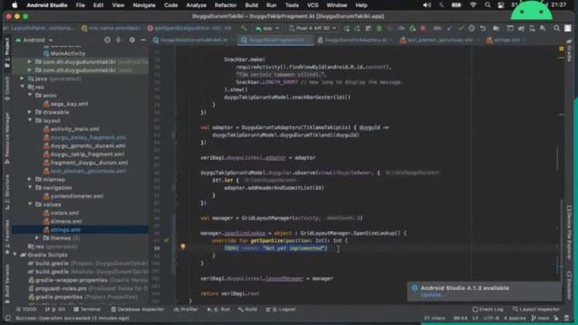The width and height of the screenshot is (578, 325).
Task: Click info icon in update notification
Action: coord(415,288)
